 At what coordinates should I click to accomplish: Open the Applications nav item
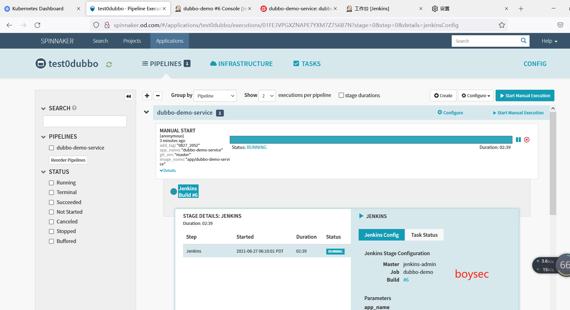coord(170,41)
